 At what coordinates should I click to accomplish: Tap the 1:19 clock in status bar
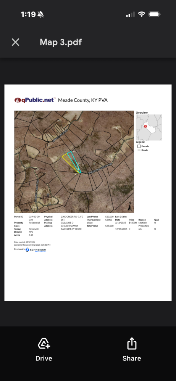pyautogui.click(x=28, y=14)
